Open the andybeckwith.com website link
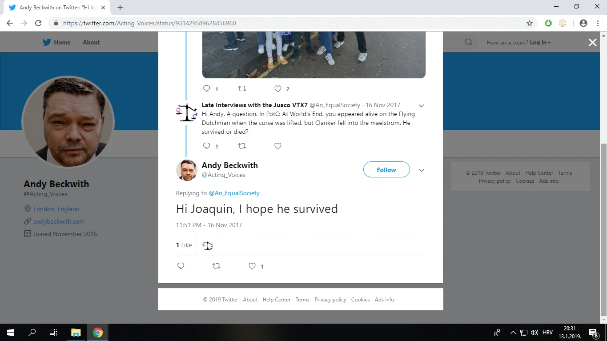Screen dimensions: 607x341 tap(59, 221)
